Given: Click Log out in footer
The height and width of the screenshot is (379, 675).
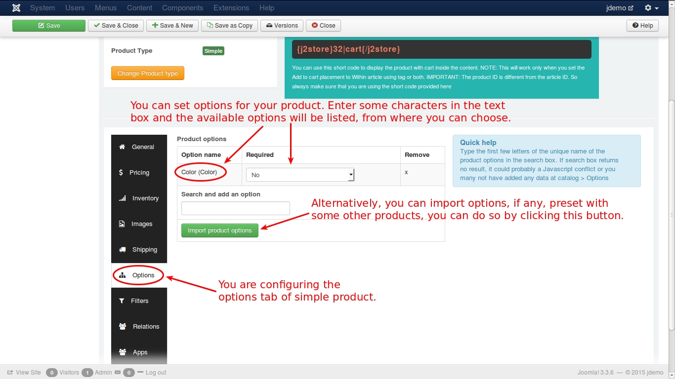Looking at the screenshot, I should tap(156, 373).
